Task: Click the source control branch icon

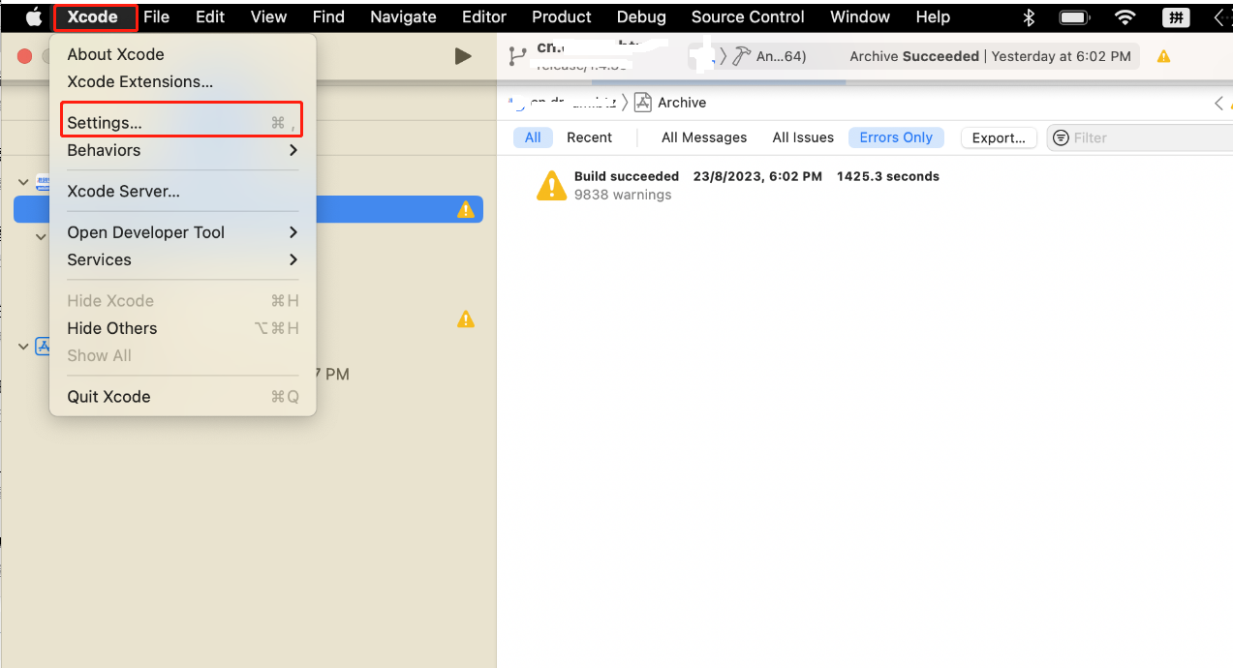Action: (x=517, y=56)
